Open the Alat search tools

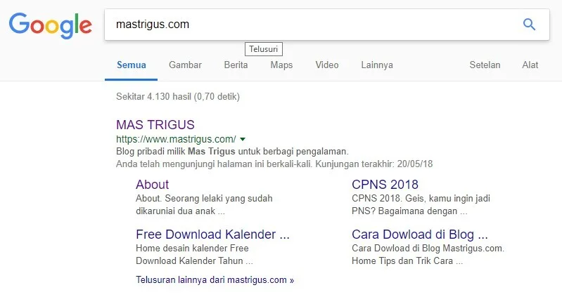pos(530,65)
